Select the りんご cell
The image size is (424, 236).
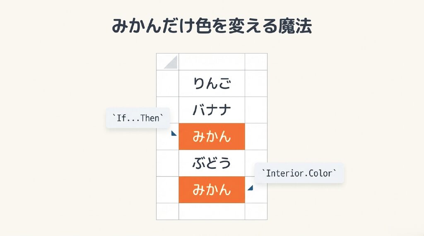coord(212,84)
